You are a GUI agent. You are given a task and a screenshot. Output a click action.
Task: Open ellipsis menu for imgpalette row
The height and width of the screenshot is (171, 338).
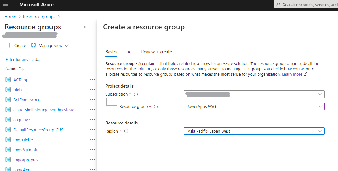pyautogui.click(x=92, y=139)
